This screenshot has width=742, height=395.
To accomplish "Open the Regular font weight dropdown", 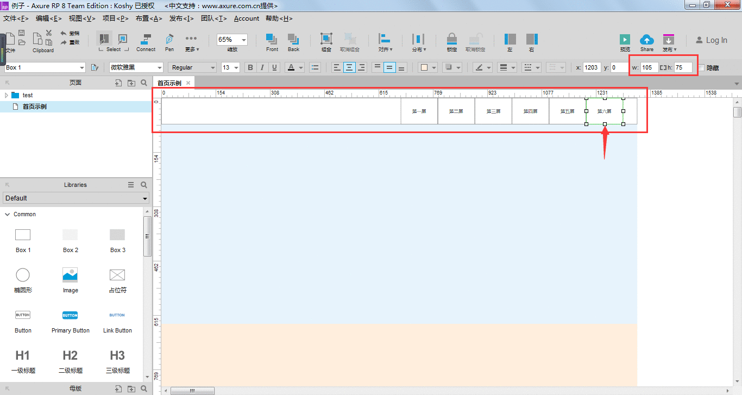I will [212, 67].
